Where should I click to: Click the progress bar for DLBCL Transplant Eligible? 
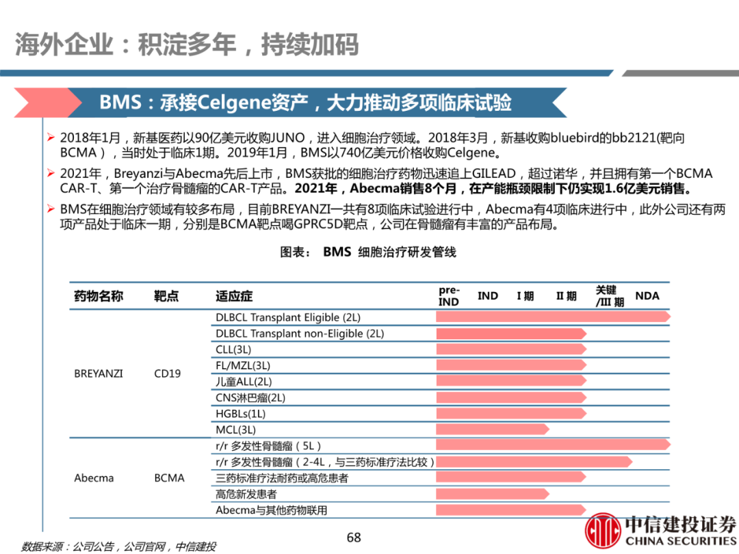(554, 317)
